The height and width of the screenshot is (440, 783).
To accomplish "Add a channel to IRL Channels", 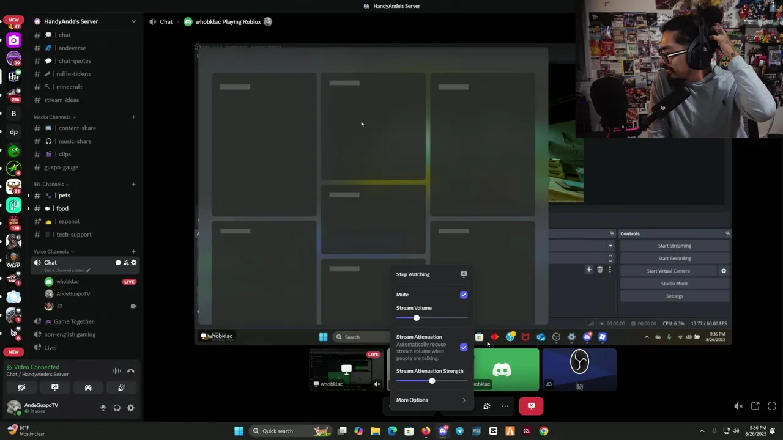I will click(133, 185).
